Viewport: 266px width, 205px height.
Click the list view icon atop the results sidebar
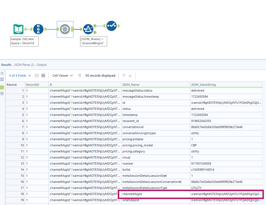coord(2,74)
